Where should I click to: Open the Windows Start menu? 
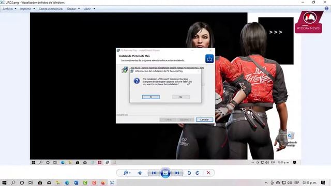point(4,182)
